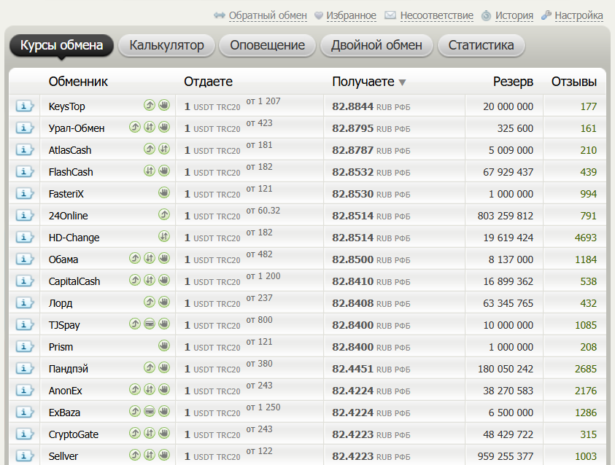Go to the Статистика tab
The height and width of the screenshot is (465, 615).
coord(481,45)
